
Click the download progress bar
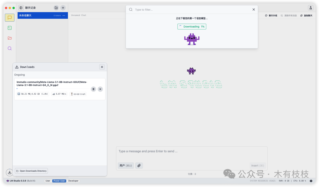(x=53, y=88)
